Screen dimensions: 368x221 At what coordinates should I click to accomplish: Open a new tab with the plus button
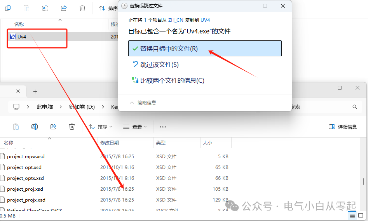coord(35,91)
